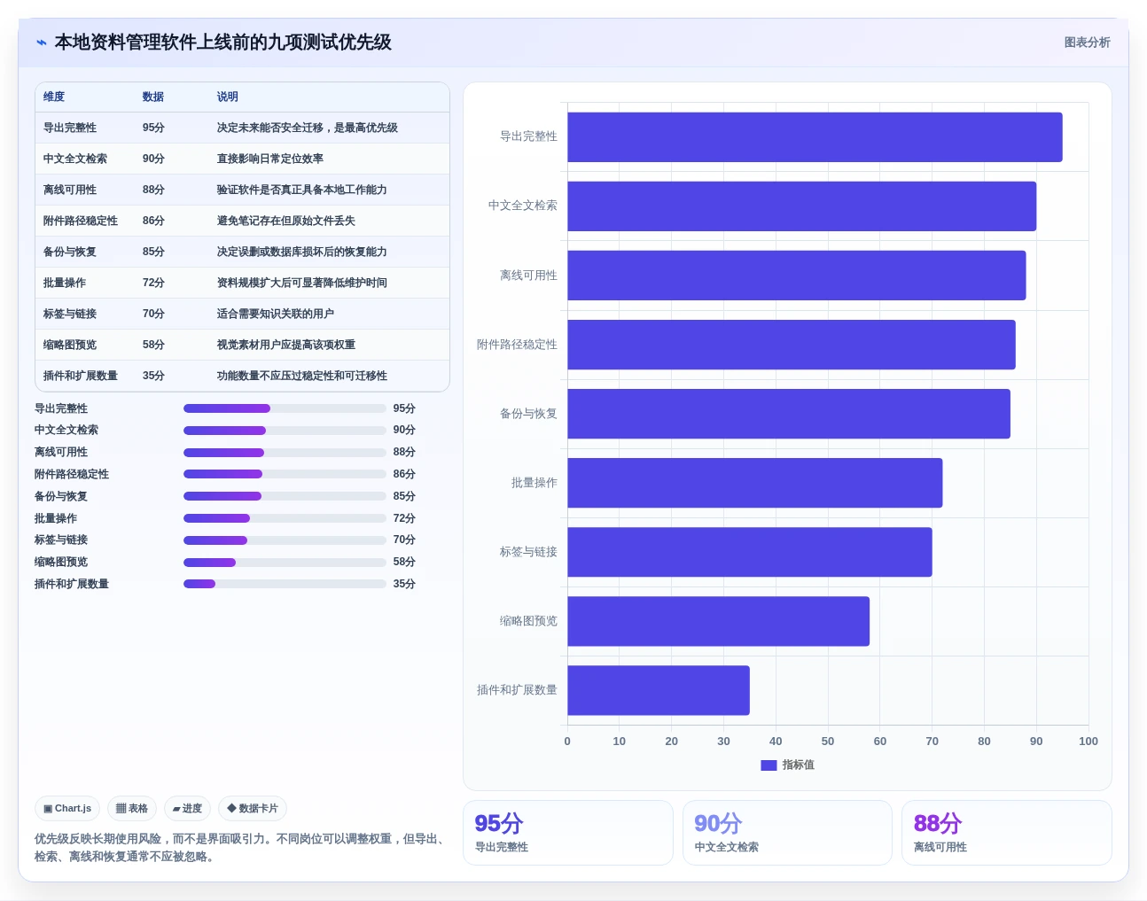Toggle the 指标值 legend swatch
The image size is (1147, 901).
tap(769, 765)
